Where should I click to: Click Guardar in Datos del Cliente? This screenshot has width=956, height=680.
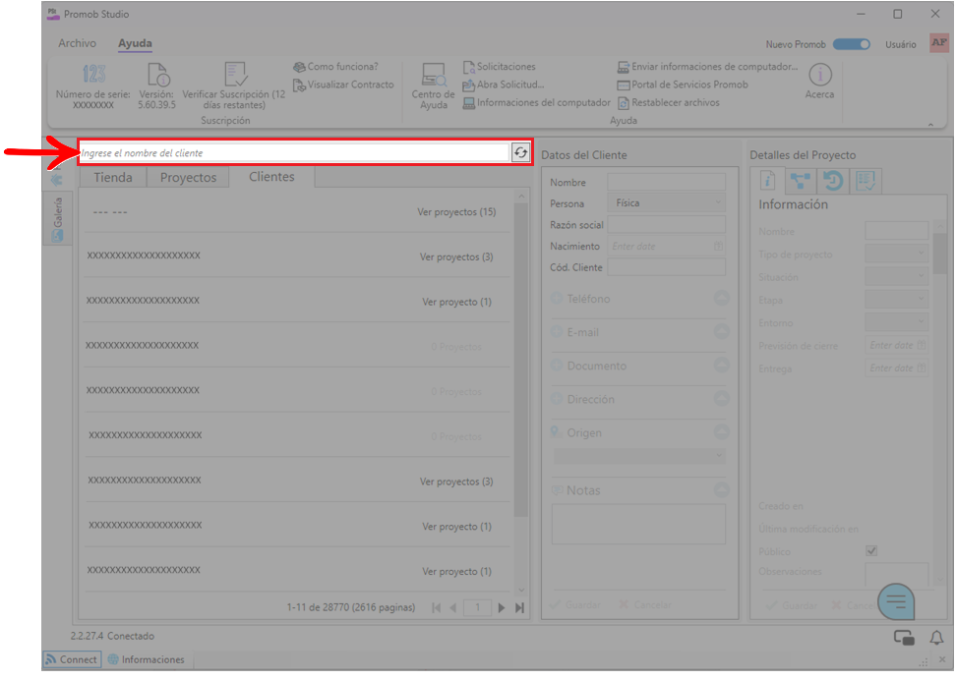[x=575, y=604]
